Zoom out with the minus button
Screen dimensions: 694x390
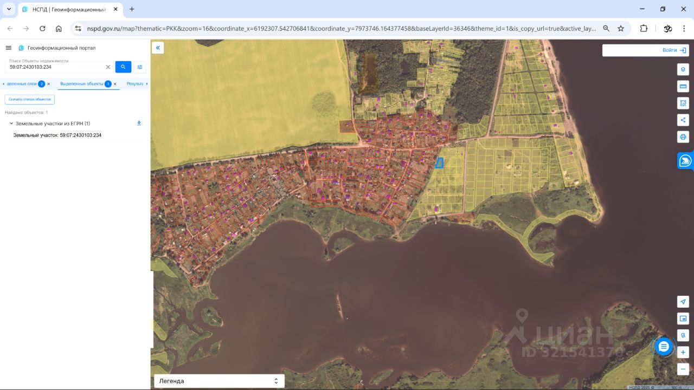click(683, 369)
